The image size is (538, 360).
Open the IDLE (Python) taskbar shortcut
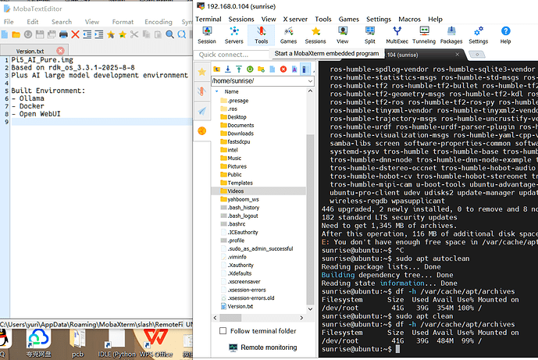coord(116,344)
